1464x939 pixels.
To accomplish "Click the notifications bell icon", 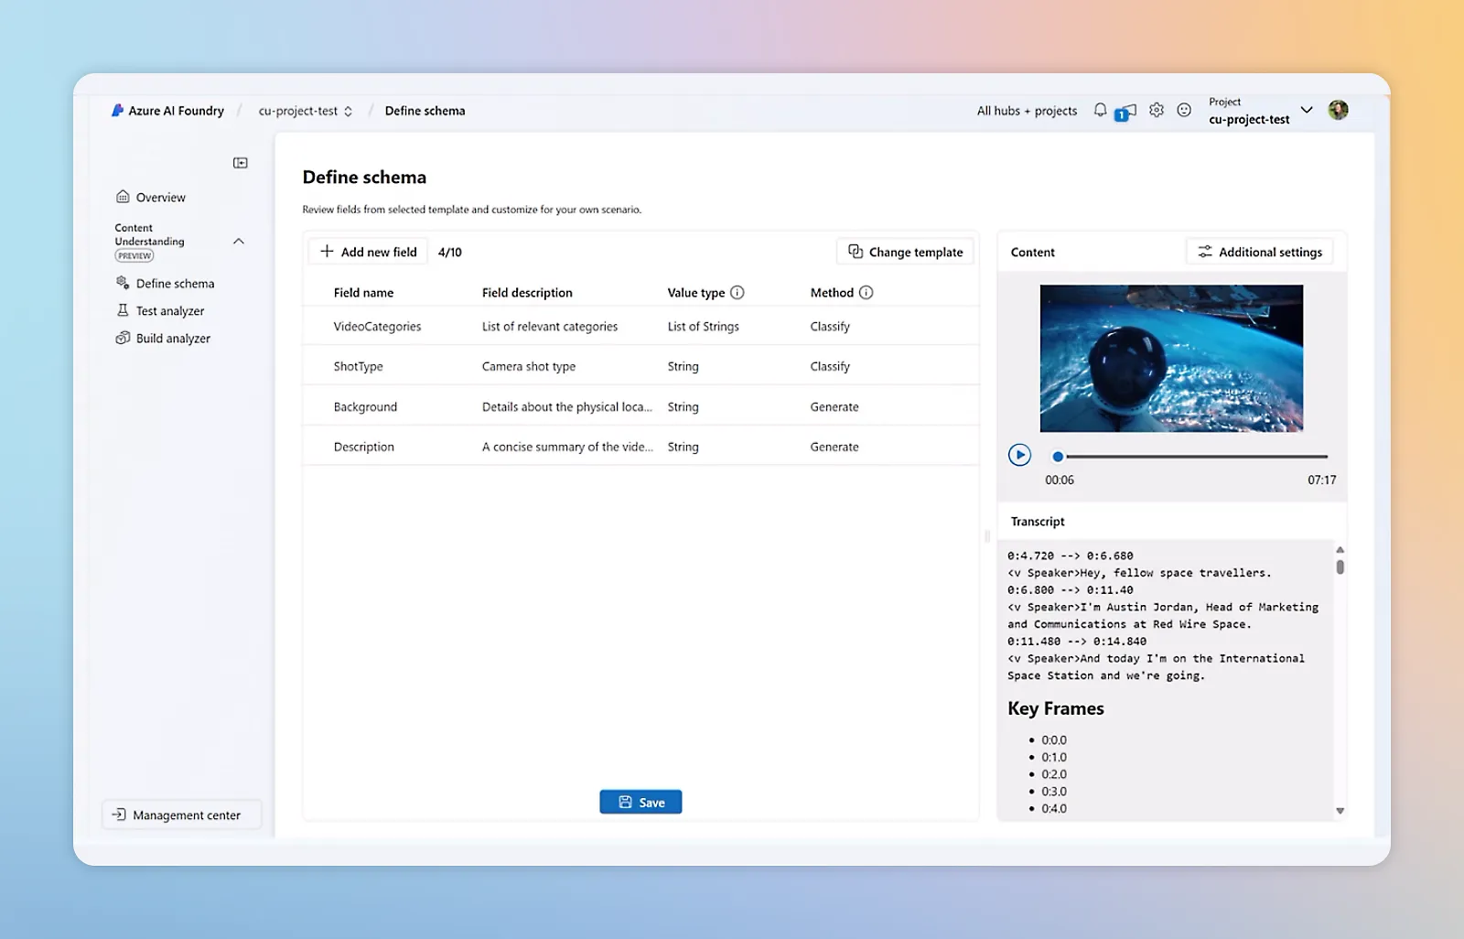I will [x=1100, y=110].
